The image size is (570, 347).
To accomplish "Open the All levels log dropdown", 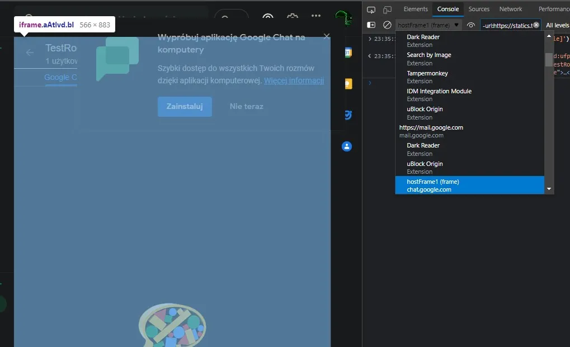I will 557,25.
